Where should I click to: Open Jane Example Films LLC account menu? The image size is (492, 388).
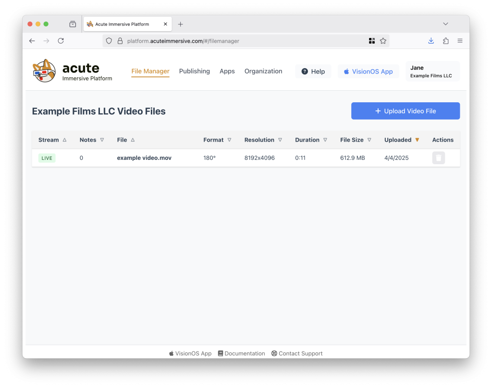(x=433, y=72)
